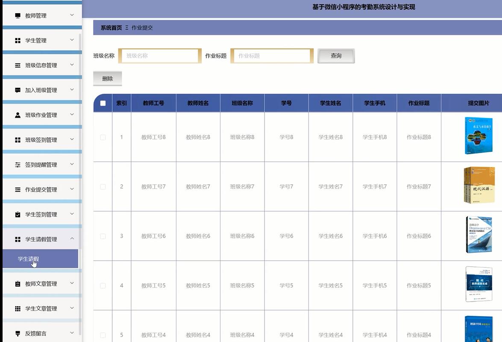Check the checkbox for row 教师工号8
The image size is (502, 342).
click(103, 137)
